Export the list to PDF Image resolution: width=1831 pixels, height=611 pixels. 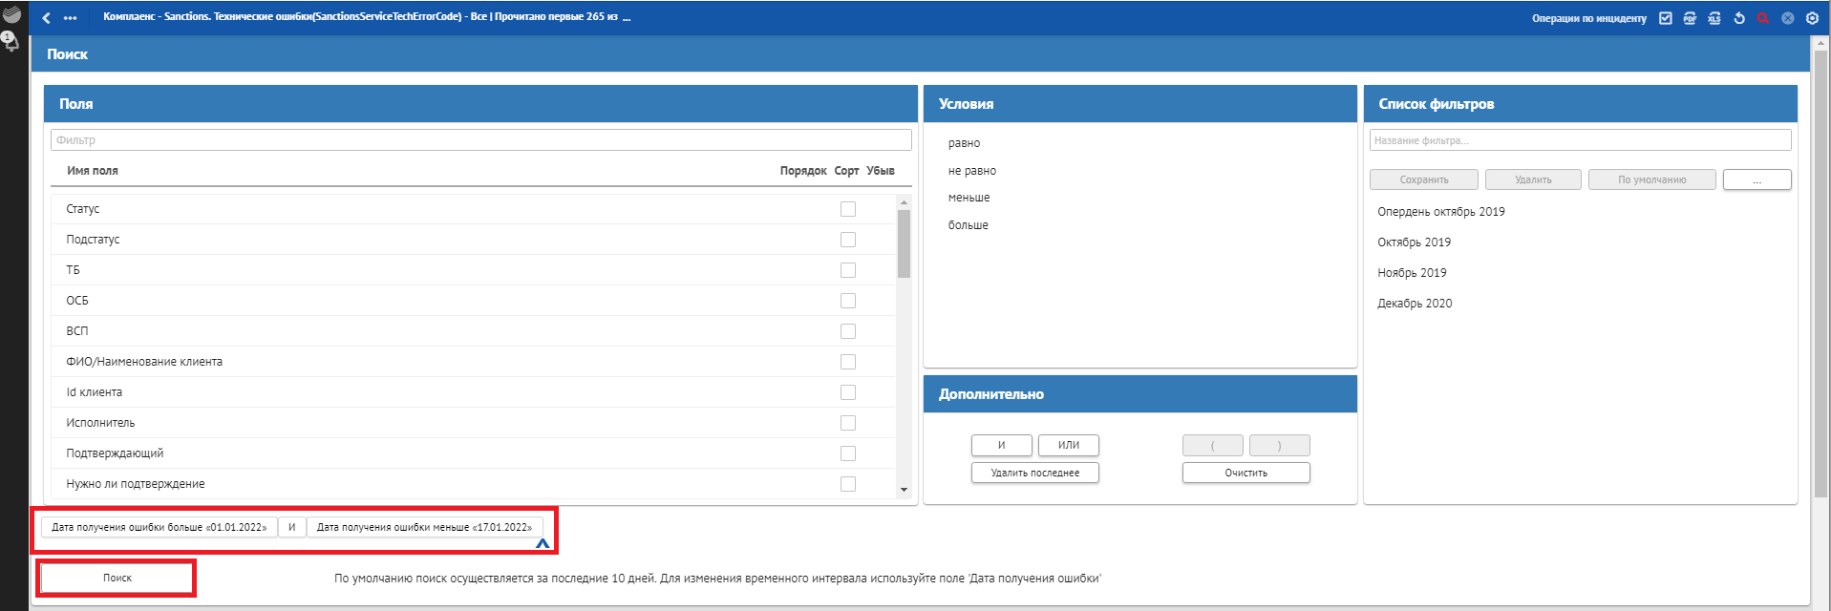click(x=1690, y=18)
